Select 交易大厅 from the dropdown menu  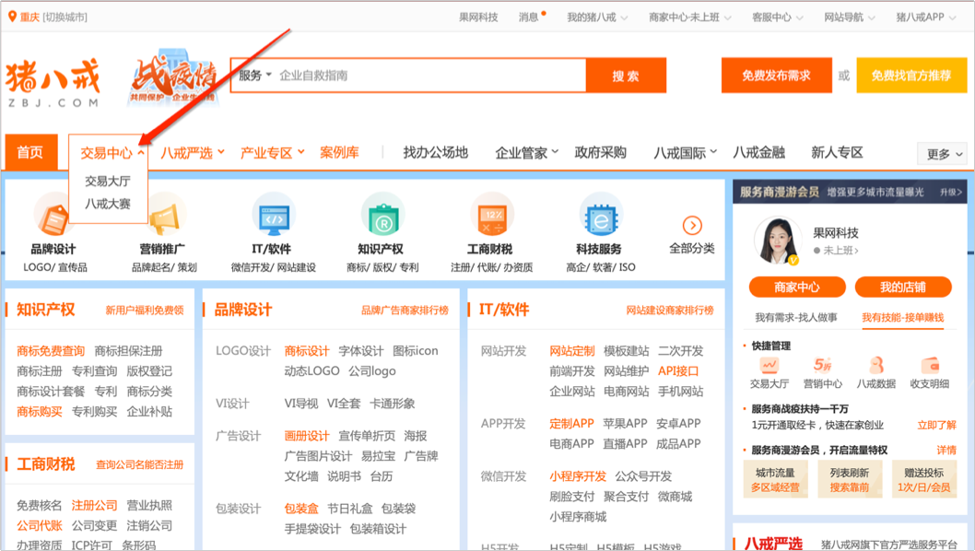click(x=108, y=181)
